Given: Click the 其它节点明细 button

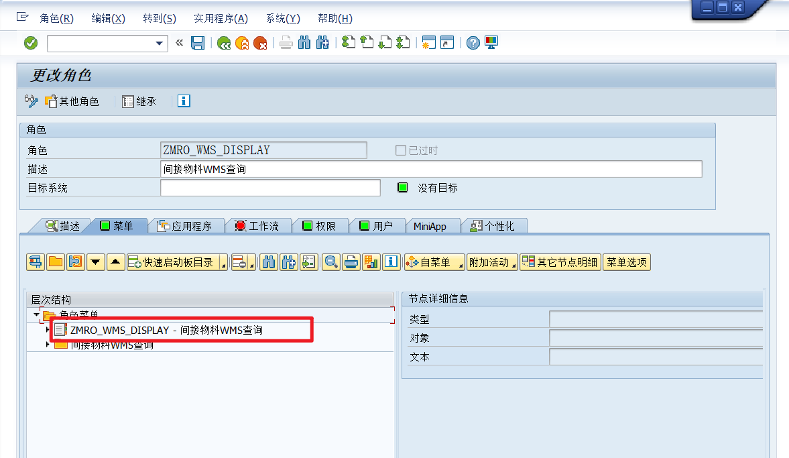Looking at the screenshot, I should [x=560, y=262].
